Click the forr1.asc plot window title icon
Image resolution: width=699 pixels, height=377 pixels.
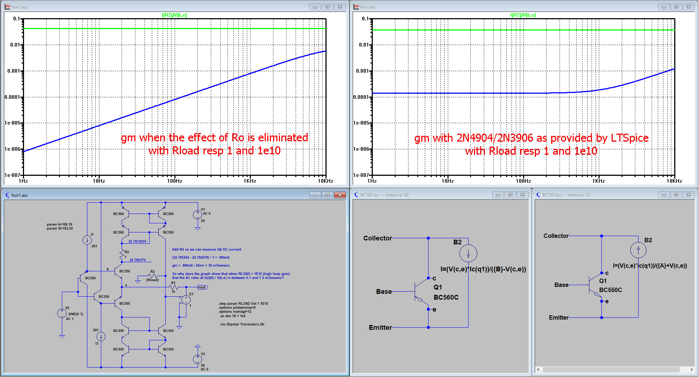(7, 7)
